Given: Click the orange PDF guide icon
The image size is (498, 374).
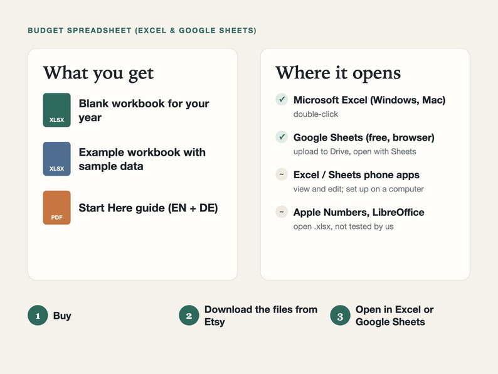Looking at the screenshot, I should click(x=57, y=208).
